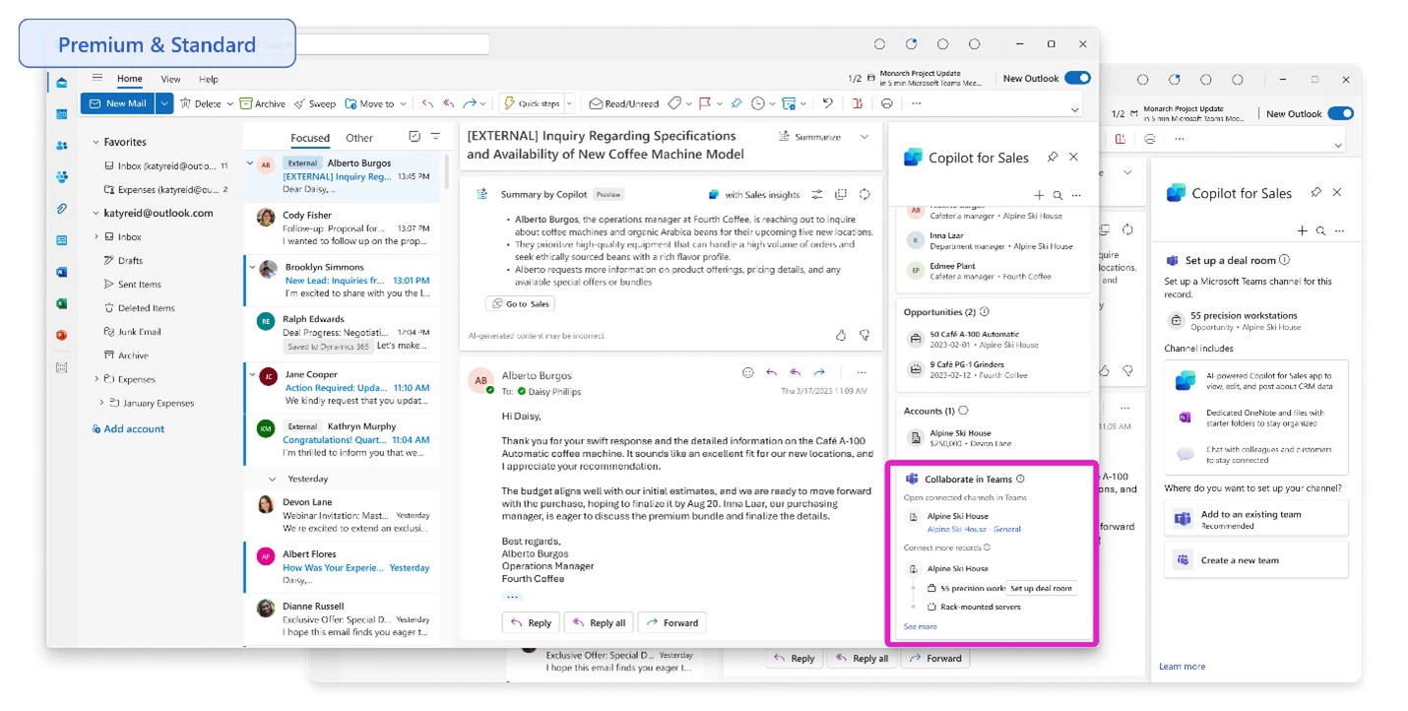Screen dimensions: 1408x711
Task: Click the Print icon in the ribbon
Action: tap(887, 103)
